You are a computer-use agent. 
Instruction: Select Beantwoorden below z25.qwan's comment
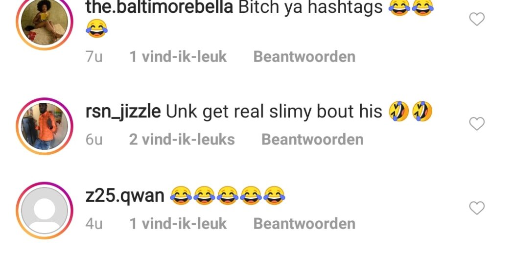(x=304, y=224)
